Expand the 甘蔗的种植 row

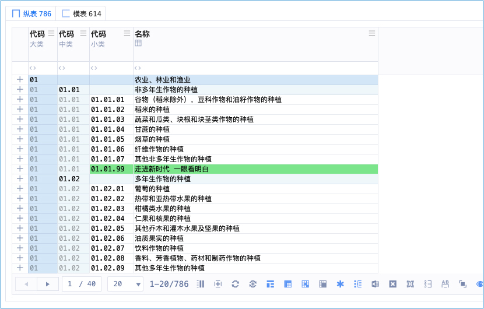tap(20, 129)
